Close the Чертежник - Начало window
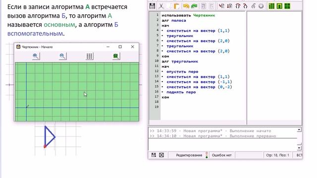The height and width of the screenshot is (178, 317). [x=132, y=47]
